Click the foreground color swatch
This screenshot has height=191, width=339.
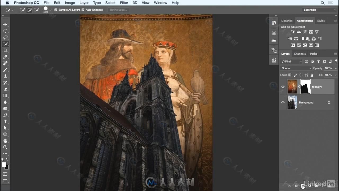(x=4, y=165)
